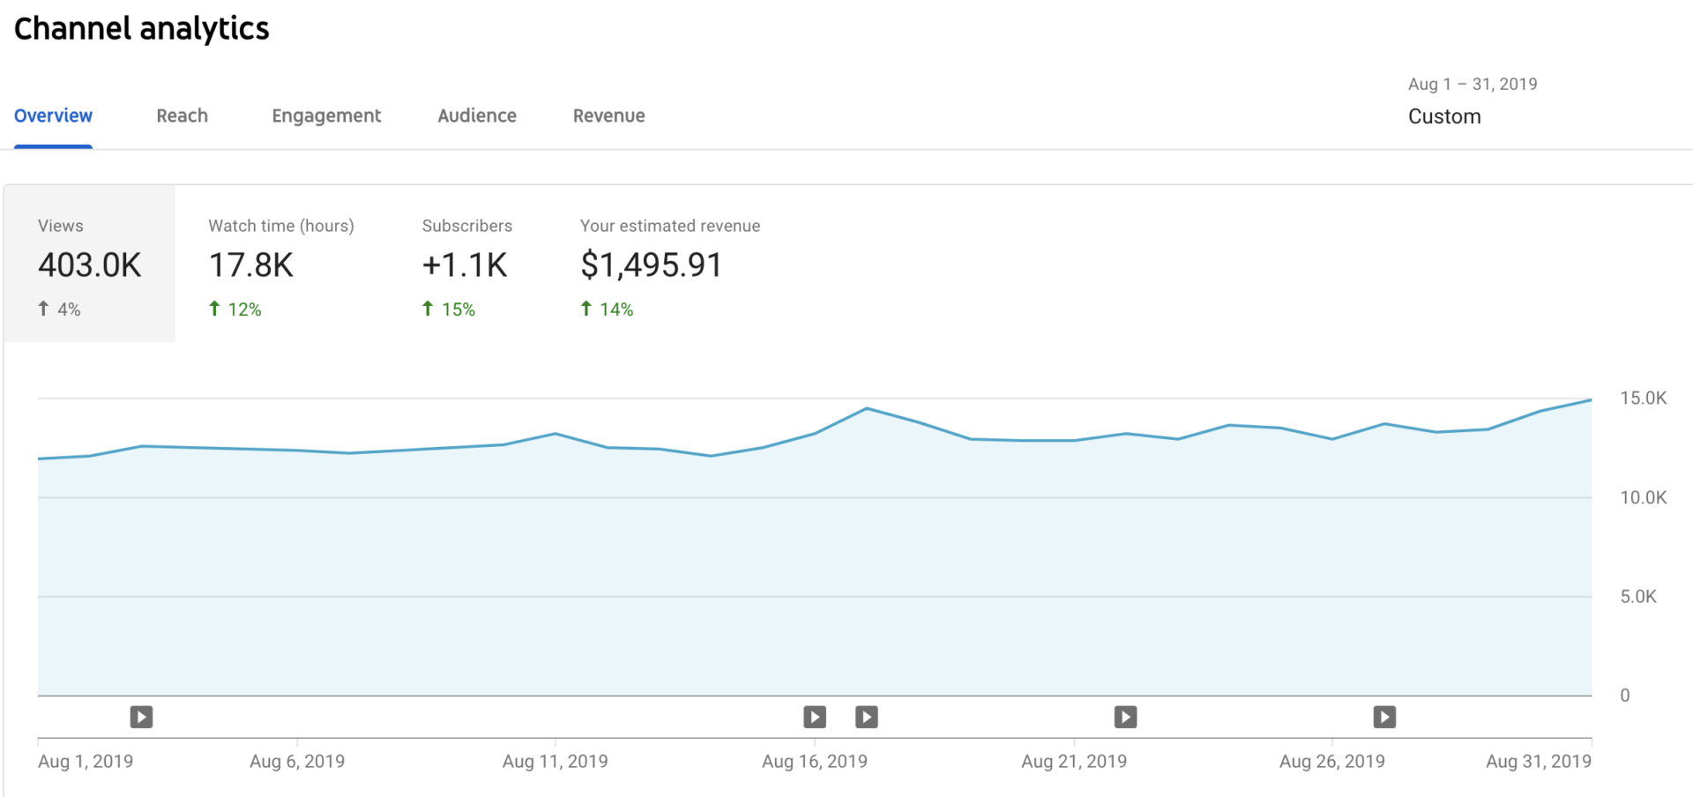This screenshot has width=1693, height=797.
Task: Click the Channel analytics heading
Action: tap(142, 29)
